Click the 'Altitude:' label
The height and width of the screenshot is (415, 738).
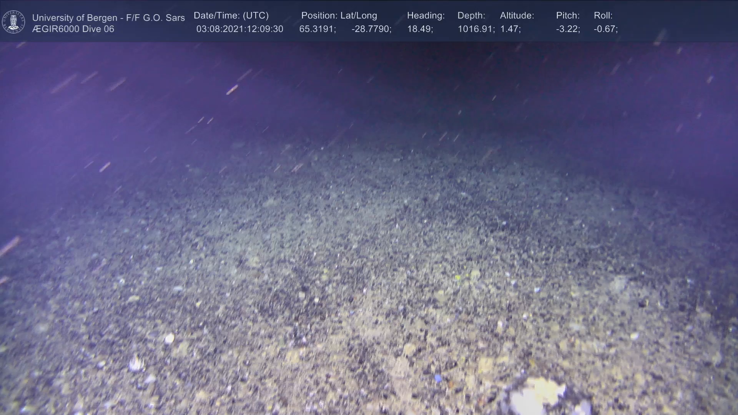[517, 16]
